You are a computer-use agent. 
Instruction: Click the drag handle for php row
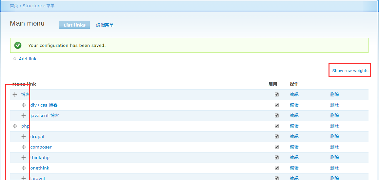[15, 126]
